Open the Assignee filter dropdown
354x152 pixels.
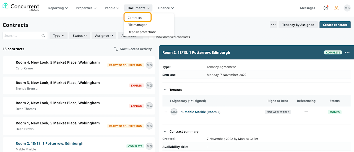(104, 36)
